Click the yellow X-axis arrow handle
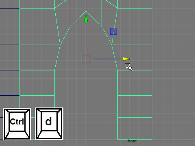 (127, 59)
